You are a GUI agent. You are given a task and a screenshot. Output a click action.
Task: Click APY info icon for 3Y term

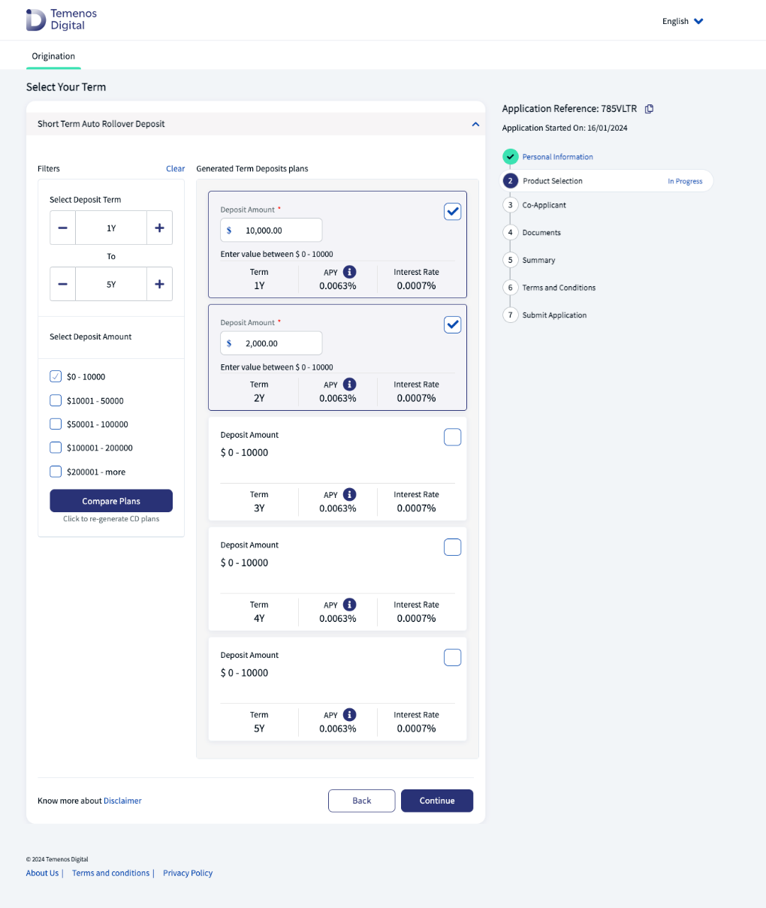coord(349,494)
